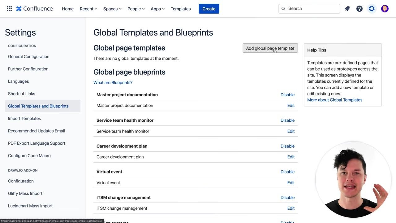Open Recommended Updates Email settings
Viewport: 396px width, 223px height.
pos(37,131)
